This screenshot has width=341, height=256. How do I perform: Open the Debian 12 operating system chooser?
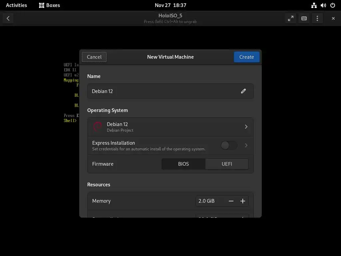pyautogui.click(x=170, y=127)
